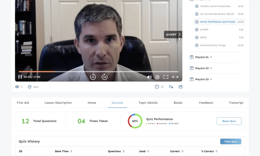
Task: Expand Playlist 03 dropdown
Action: coord(211,79)
